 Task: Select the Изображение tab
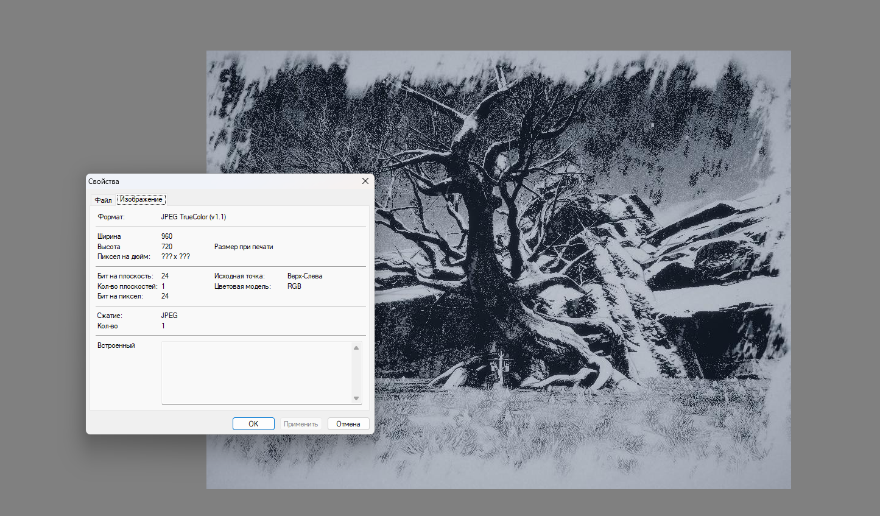click(x=141, y=199)
